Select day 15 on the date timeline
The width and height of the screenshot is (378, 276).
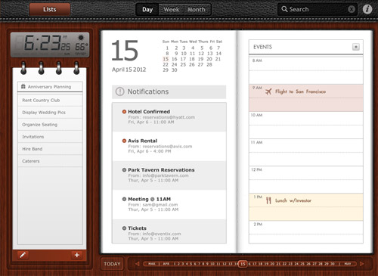coord(243,264)
